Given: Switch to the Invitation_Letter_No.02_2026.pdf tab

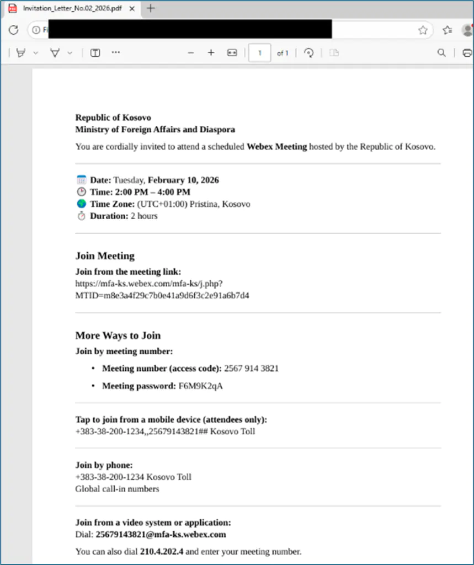Looking at the screenshot, I should tap(66, 8).
